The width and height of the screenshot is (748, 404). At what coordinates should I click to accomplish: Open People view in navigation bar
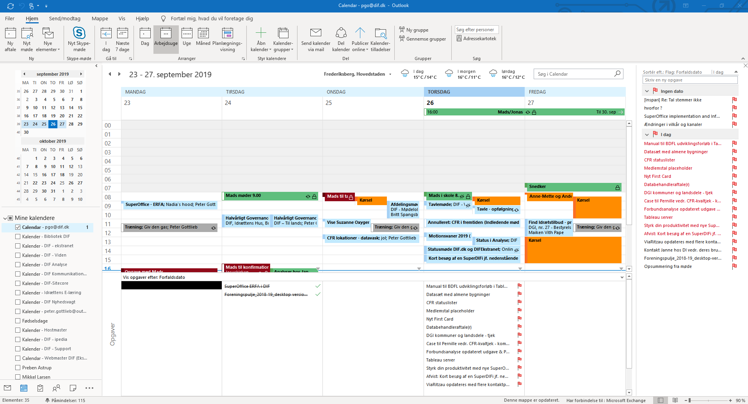(56, 388)
